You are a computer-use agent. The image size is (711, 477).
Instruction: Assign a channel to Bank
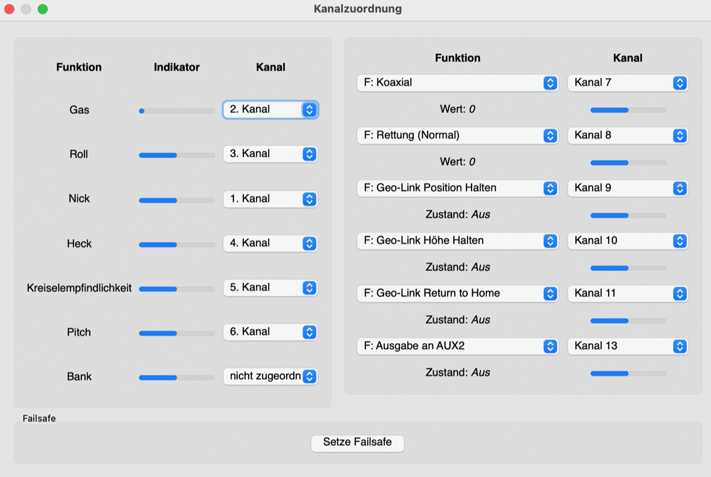click(x=271, y=376)
